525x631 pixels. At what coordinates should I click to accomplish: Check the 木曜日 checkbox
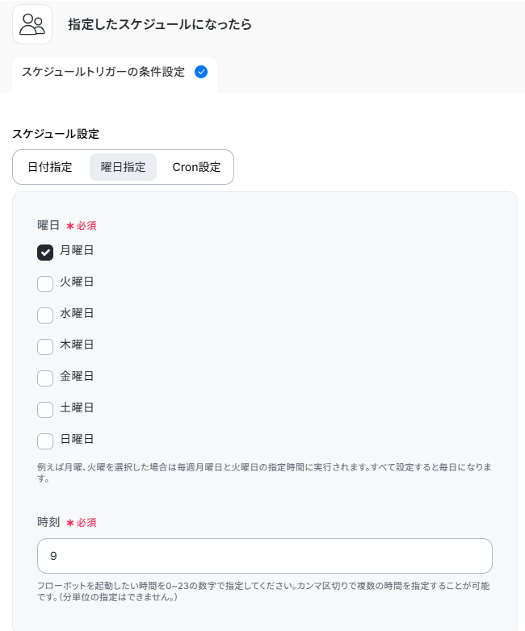(45, 347)
